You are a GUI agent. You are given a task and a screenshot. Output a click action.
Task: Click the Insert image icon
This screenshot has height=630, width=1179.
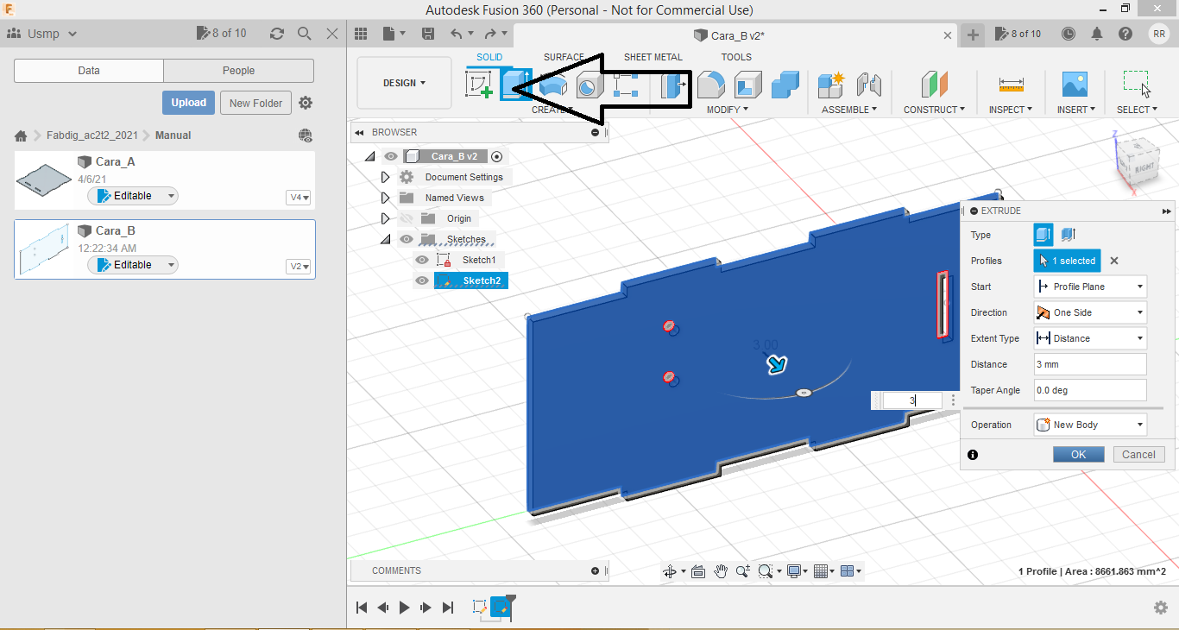[1075, 85]
